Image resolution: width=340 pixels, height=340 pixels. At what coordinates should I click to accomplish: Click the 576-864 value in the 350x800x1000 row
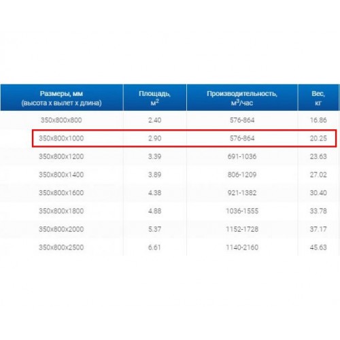(x=242, y=138)
